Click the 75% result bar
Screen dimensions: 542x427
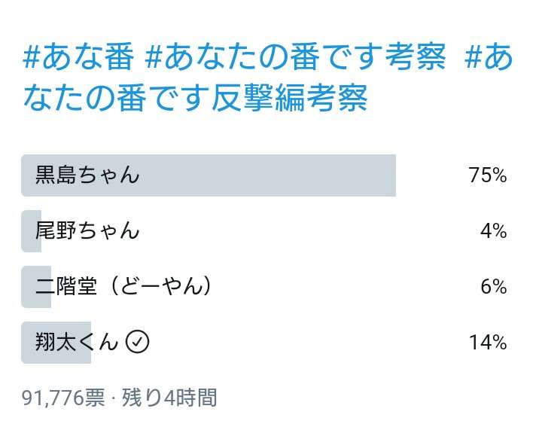[209, 175]
